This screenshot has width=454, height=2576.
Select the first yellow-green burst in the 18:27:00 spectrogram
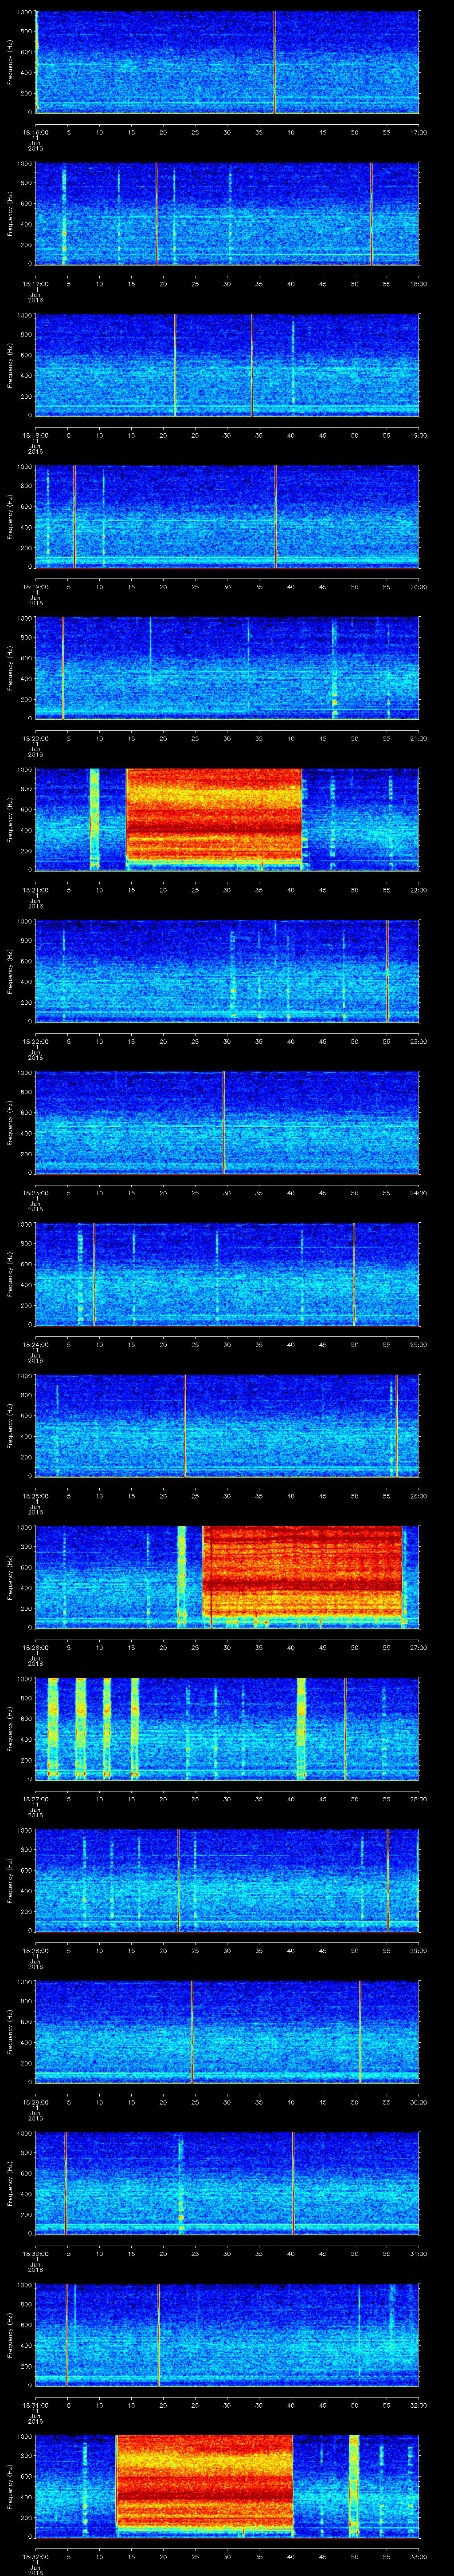pos(53,1726)
